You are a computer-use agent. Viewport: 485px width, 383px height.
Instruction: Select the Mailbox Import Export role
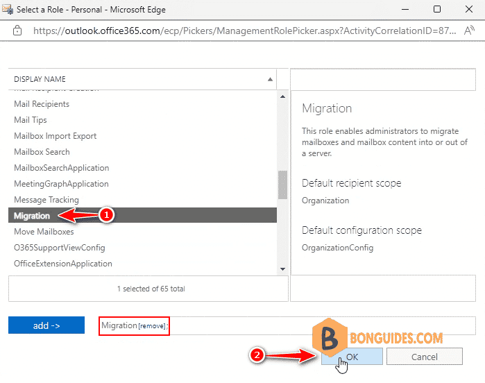(55, 136)
